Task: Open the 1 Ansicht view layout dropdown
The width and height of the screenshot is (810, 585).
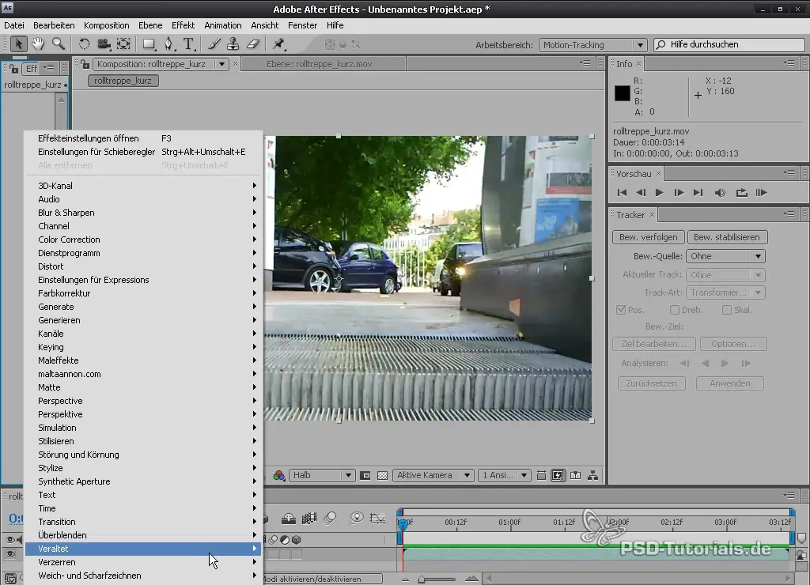Action: click(x=504, y=476)
